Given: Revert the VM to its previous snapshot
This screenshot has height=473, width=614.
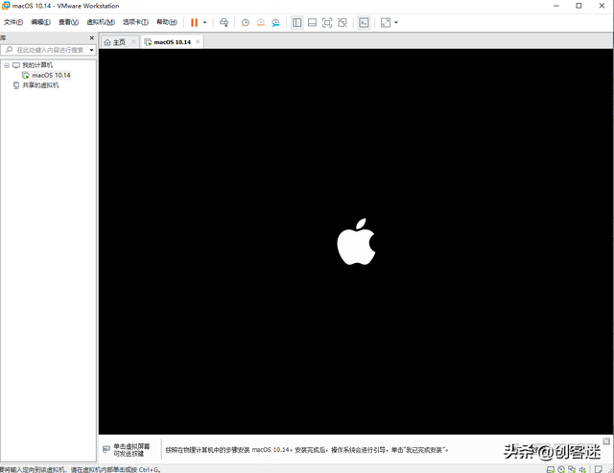Looking at the screenshot, I should click(x=260, y=23).
